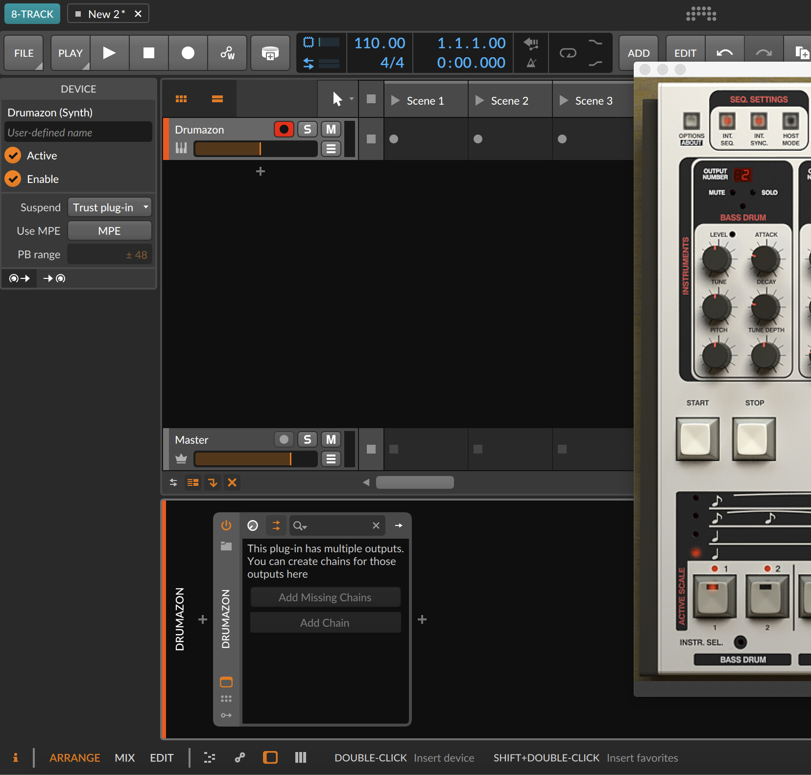Image resolution: width=811 pixels, height=775 pixels.
Task: Solo the Master track
Action: [307, 439]
